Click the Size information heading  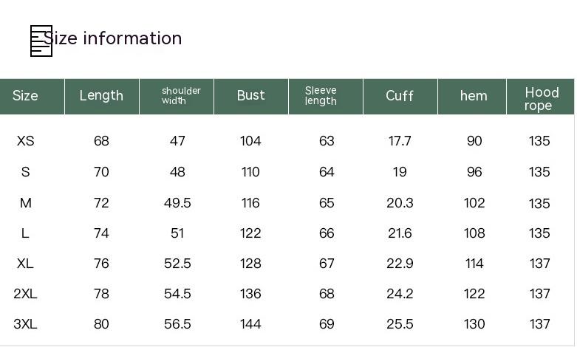113,38
